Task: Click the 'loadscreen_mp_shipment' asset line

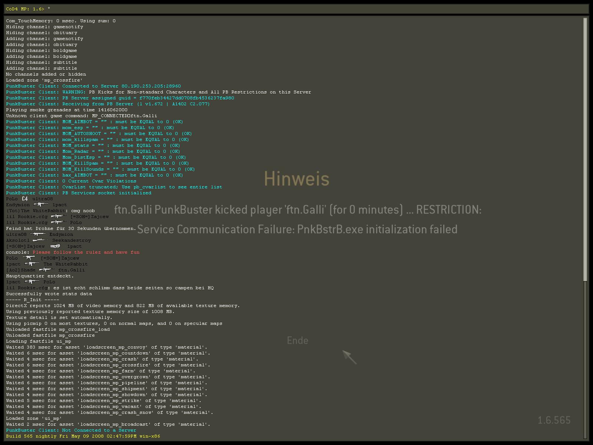Action: click(107, 389)
